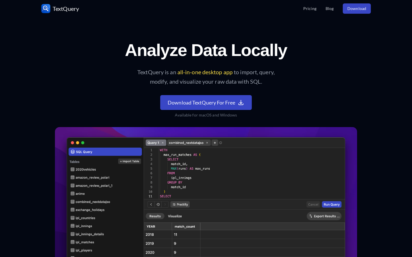412x257 pixels.
Task: Select the ipl_players table
Action: coord(84,250)
